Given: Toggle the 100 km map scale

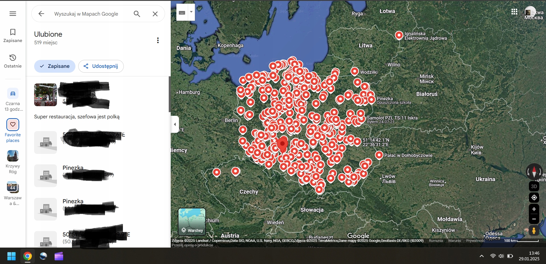Looking at the screenshot, I should [521, 241].
